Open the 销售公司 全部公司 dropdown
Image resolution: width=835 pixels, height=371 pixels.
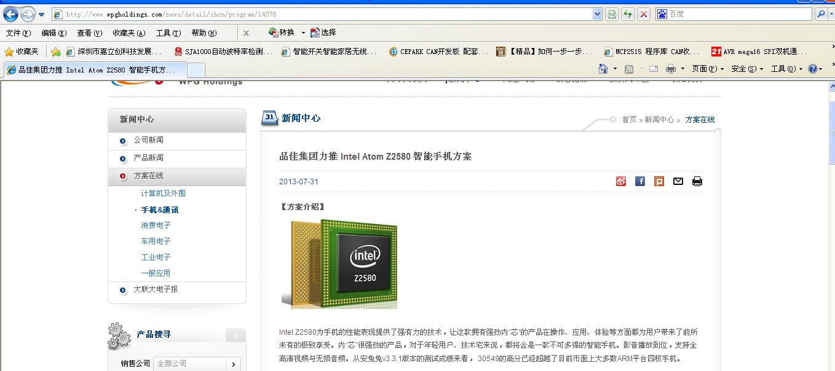click(197, 364)
